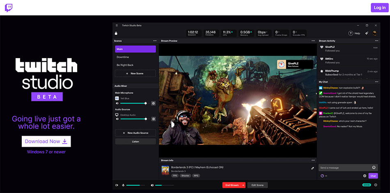Click the Help label in the top bar
Image resolution: width=390 pixels, height=193 pixels.
(x=357, y=33)
